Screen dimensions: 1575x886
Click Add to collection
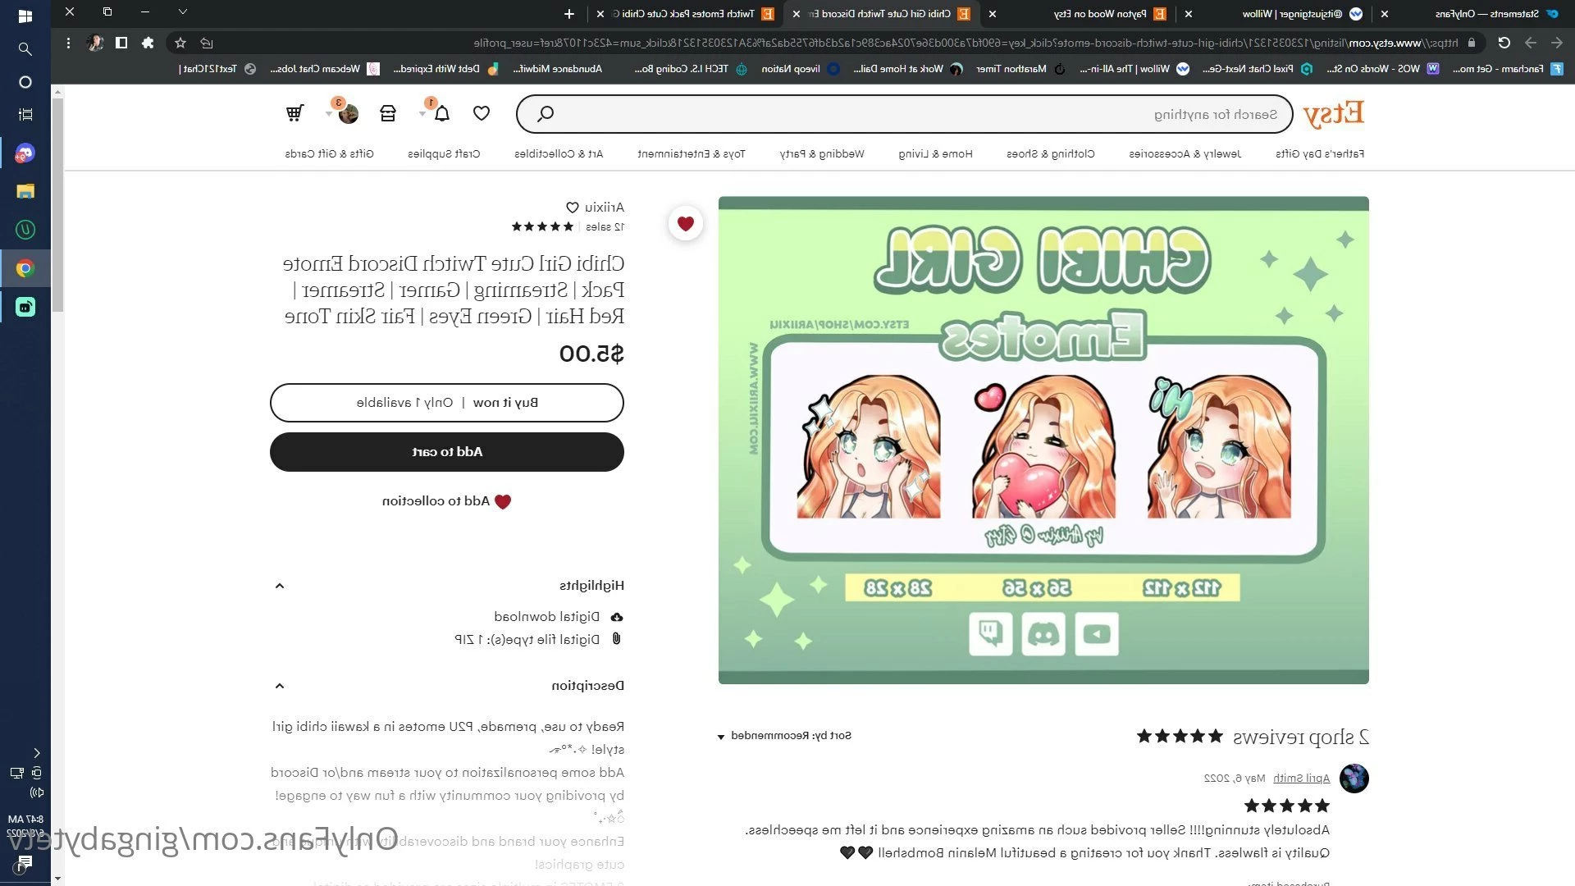tap(446, 501)
